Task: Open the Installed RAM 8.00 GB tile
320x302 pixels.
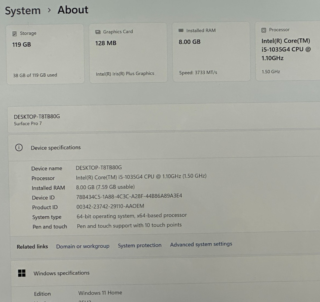Action: (212, 52)
